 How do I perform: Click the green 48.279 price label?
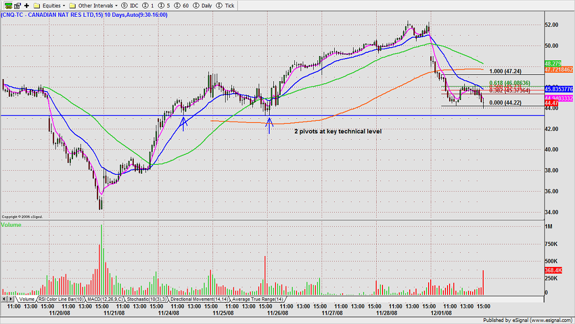pyautogui.click(x=553, y=64)
